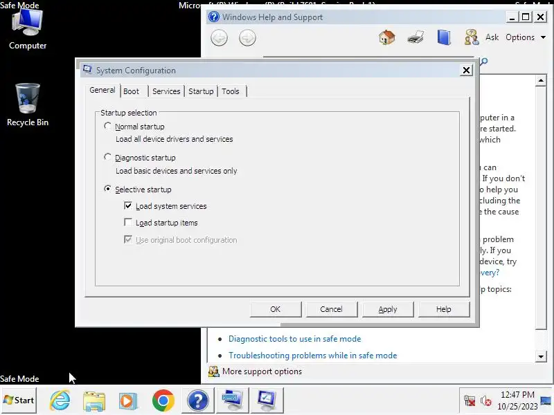Go forward in Windows Help and Support
Screen dimensions: 554x415
(x=247, y=38)
